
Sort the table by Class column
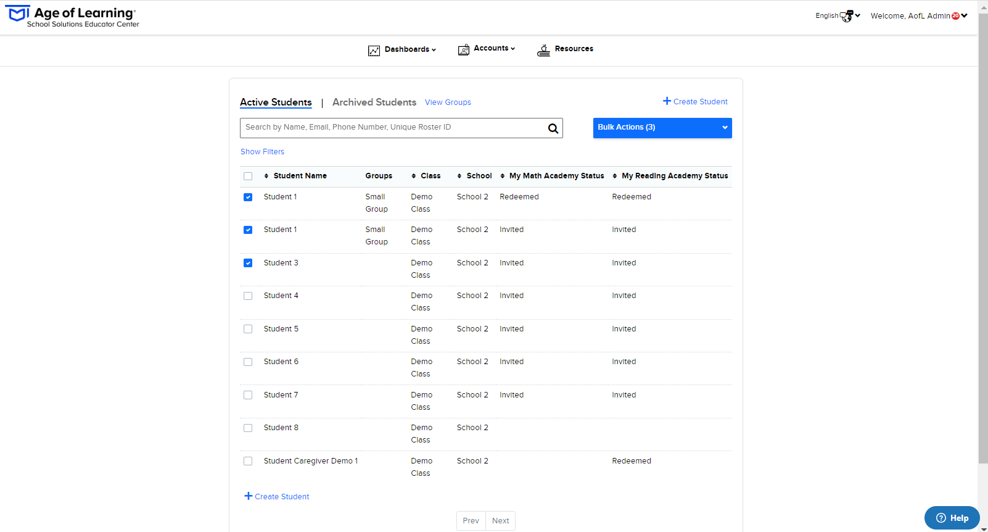coord(426,176)
